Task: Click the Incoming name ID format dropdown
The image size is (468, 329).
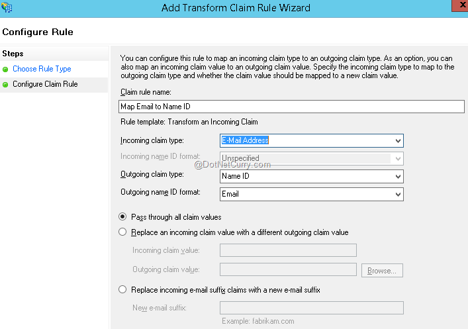Action: 311,158
